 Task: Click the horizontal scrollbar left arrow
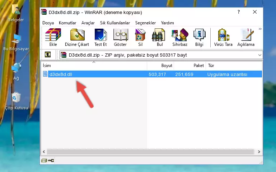pos(44,152)
